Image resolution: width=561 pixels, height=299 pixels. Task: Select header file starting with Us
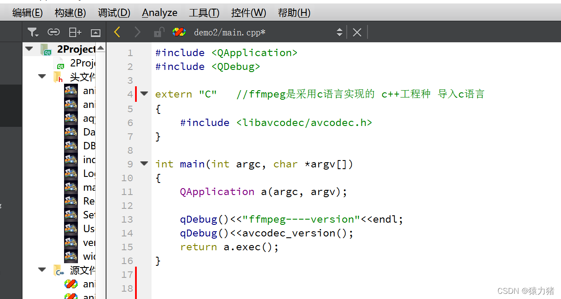click(89, 229)
